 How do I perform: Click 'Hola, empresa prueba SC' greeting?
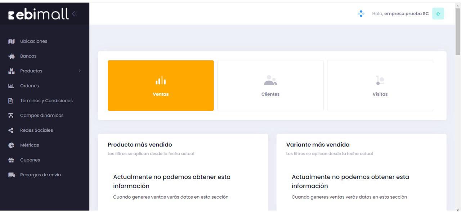point(400,14)
